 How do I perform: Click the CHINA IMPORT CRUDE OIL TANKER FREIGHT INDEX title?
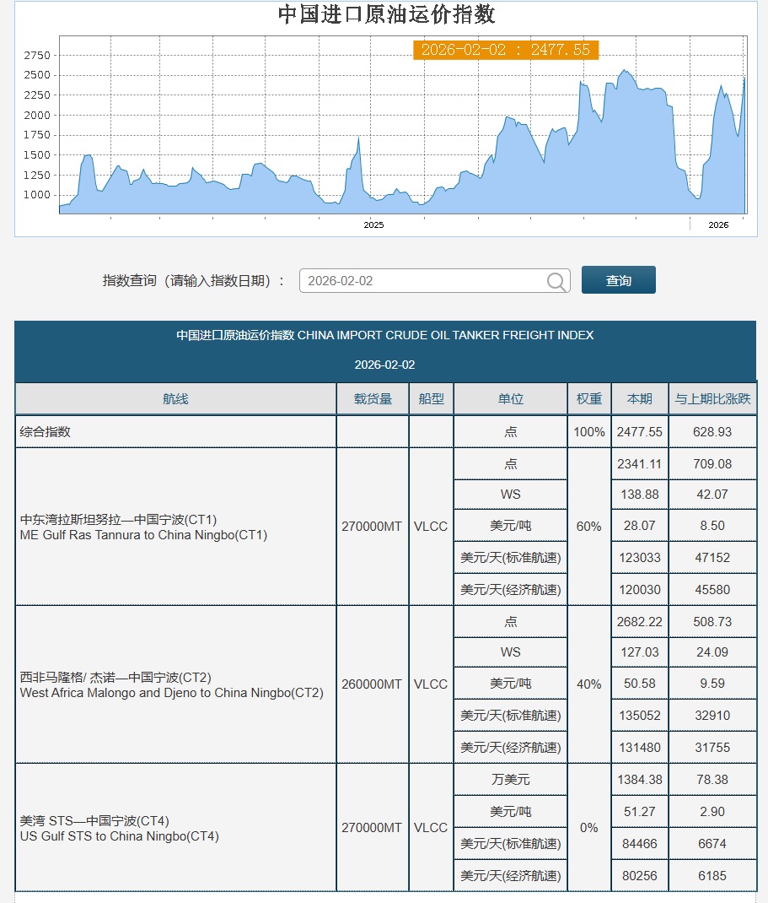445,335
